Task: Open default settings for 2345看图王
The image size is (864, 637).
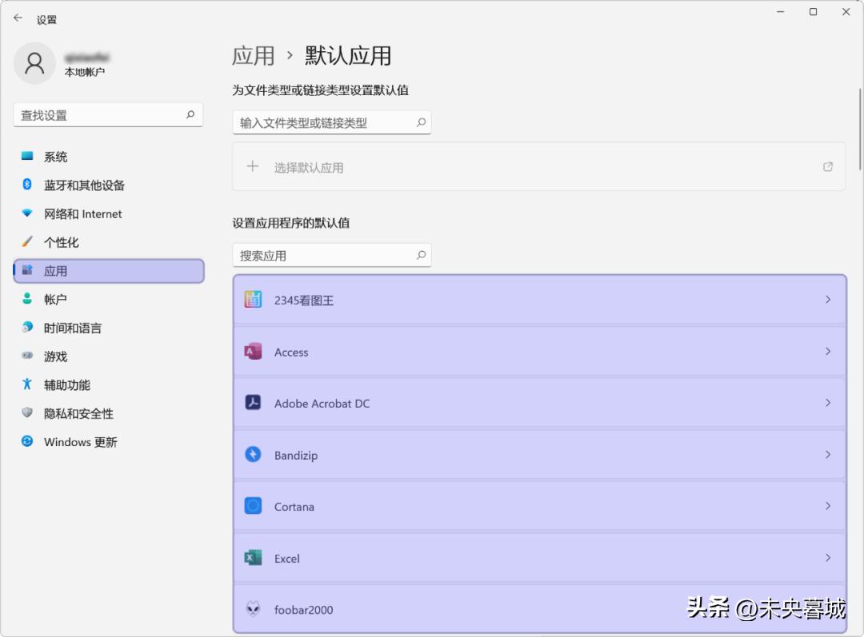Action: tap(538, 300)
